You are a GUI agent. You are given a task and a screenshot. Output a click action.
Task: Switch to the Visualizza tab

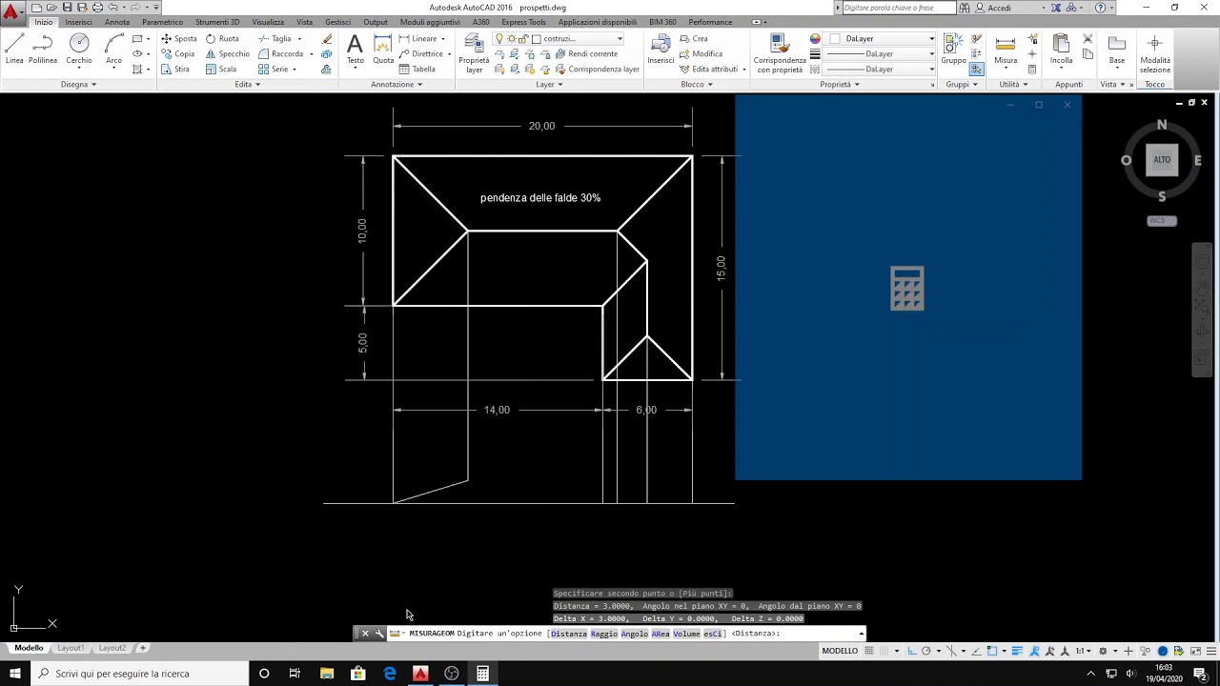coord(268,22)
